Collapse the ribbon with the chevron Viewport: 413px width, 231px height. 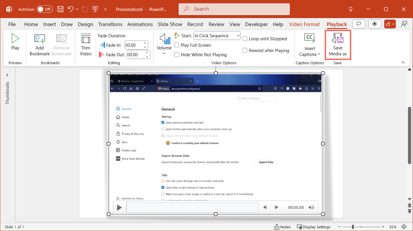click(x=403, y=63)
